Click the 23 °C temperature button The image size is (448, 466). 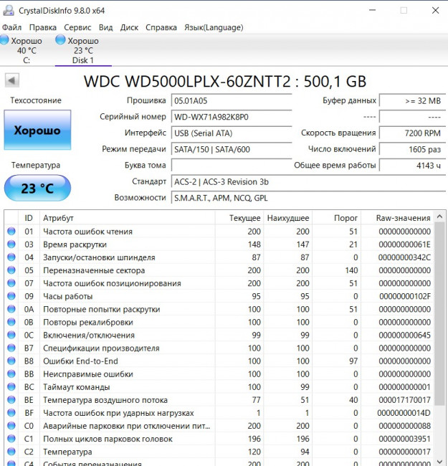pos(37,188)
